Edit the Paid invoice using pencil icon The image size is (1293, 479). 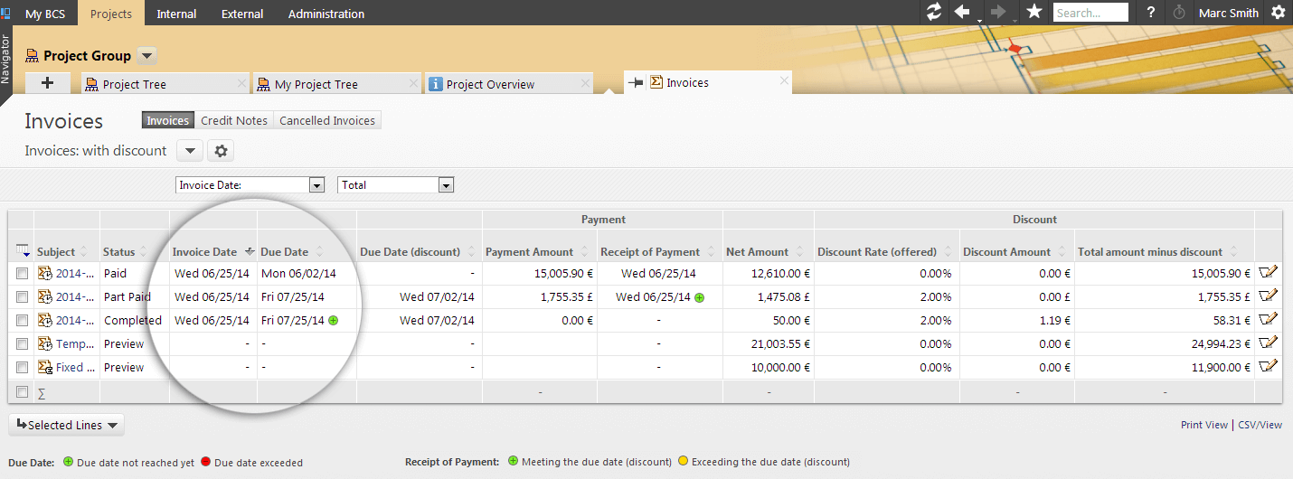(1268, 273)
